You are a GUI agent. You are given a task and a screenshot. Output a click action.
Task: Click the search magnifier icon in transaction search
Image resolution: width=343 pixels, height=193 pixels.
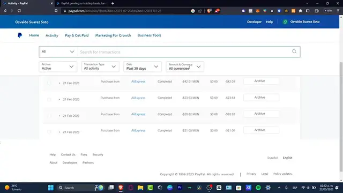coord(294,51)
